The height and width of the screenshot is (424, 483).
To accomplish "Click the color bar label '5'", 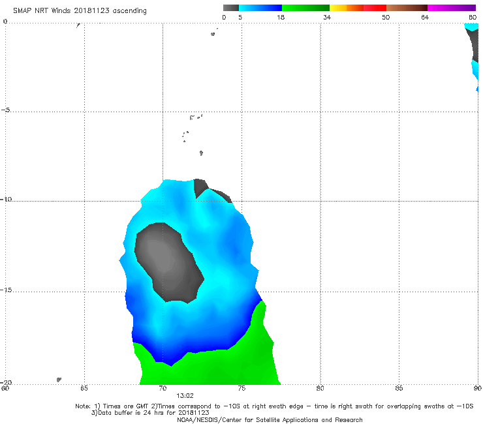I will pos(240,17).
